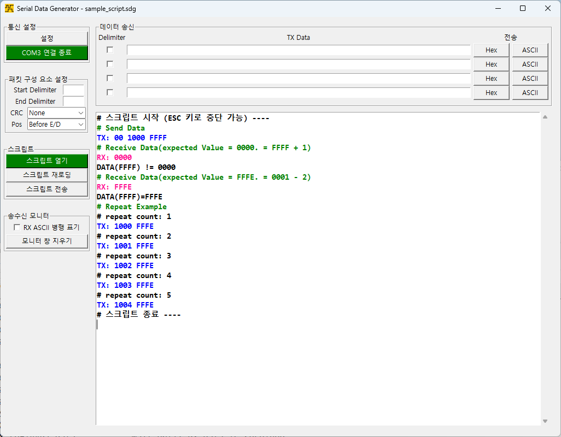Open the Pos dropdown showing Before E/D
This screenshot has height=437, width=561.
56,125
